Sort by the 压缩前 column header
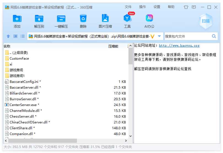The image size is (223, 153). coord(113,46)
